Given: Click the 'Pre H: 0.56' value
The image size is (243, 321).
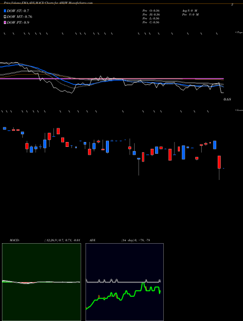Looking at the screenshot, I should [x=151, y=15].
